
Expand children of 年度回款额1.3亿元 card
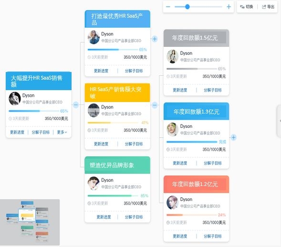pyautogui.click(x=233, y=137)
